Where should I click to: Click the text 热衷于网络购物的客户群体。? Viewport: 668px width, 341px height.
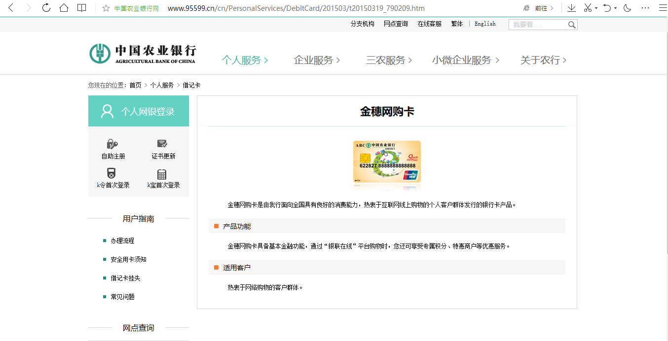coord(265,287)
